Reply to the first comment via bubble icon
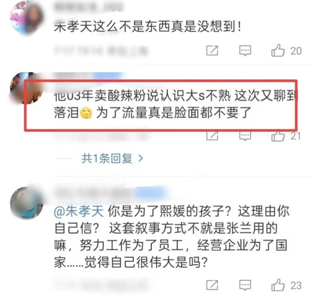Image resolution: width=312 pixels, height=296 pixels. click(x=245, y=50)
